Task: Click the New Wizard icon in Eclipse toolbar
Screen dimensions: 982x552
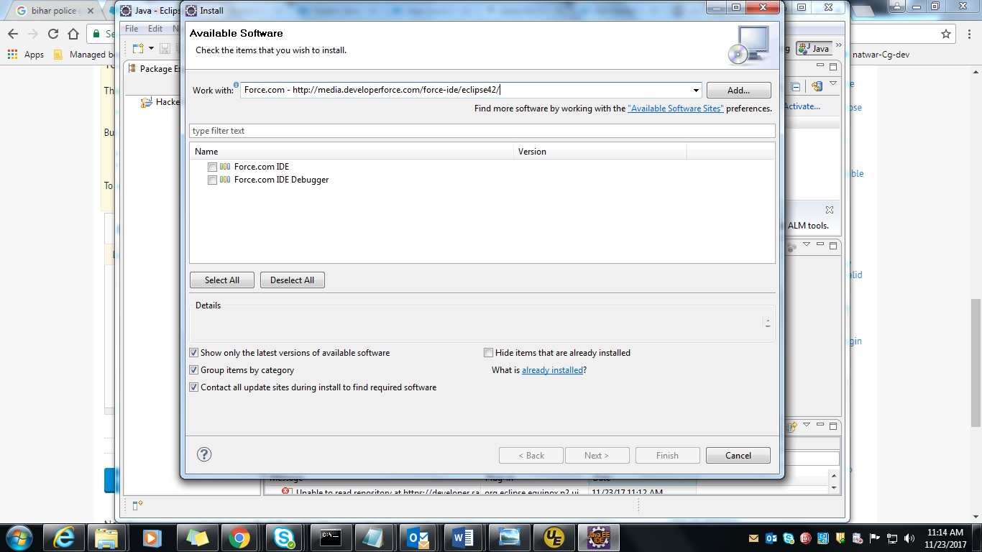Action: coord(137,49)
